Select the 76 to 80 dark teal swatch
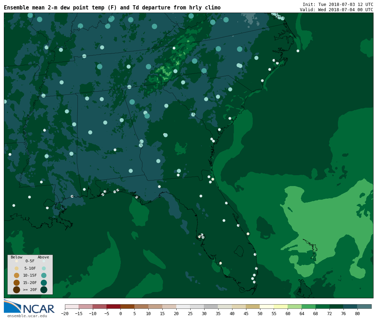This screenshot has height=320, width=377. (x=350, y=306)
